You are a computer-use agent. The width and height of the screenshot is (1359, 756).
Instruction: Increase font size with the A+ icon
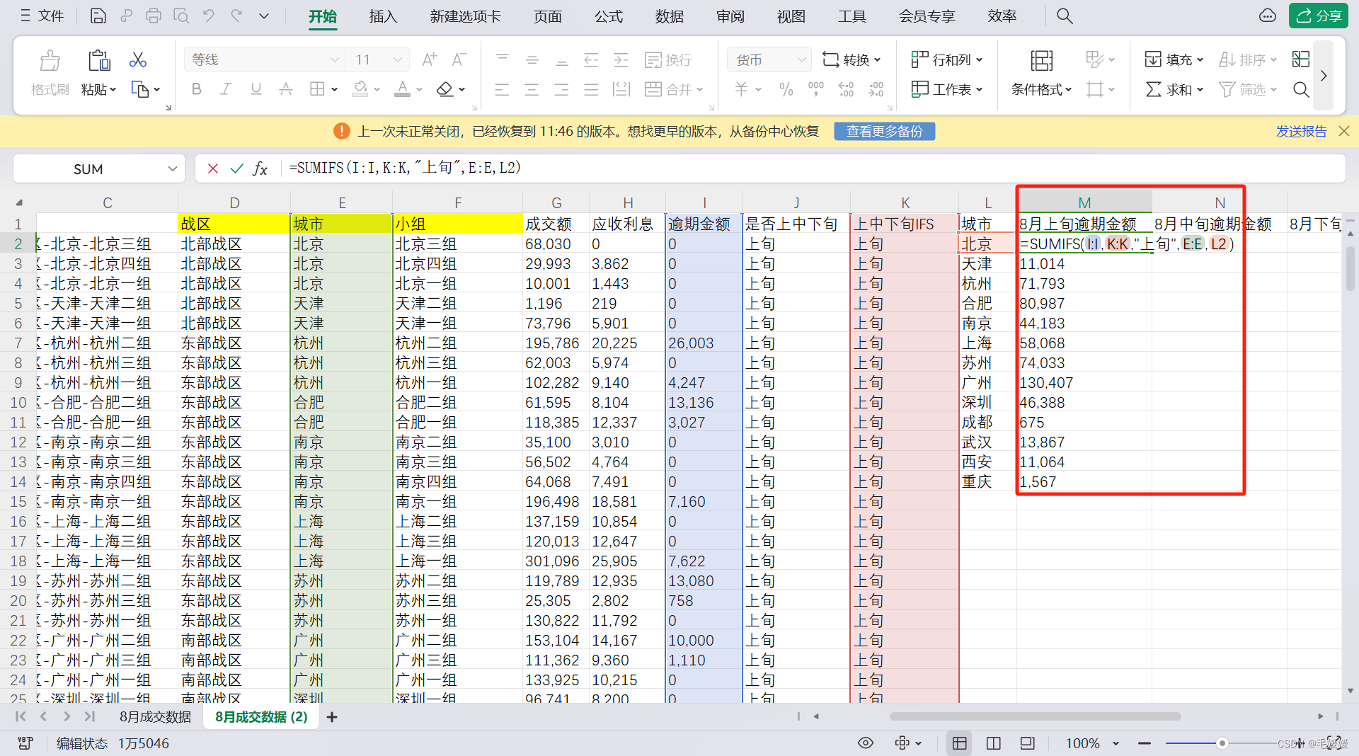tap(430, 59)
